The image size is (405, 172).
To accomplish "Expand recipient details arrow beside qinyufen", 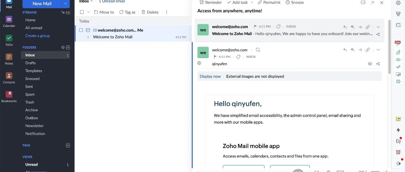I will [199, 63].
